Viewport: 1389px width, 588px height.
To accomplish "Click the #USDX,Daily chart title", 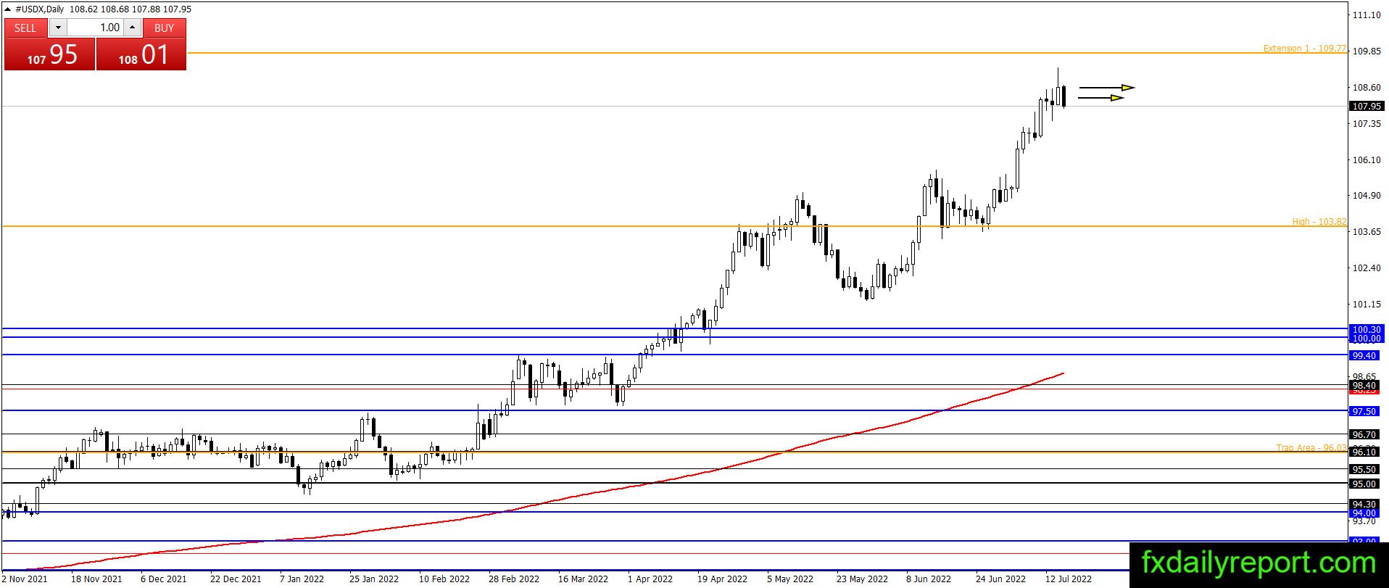I will pyautogui.click(x=40, y=9).
